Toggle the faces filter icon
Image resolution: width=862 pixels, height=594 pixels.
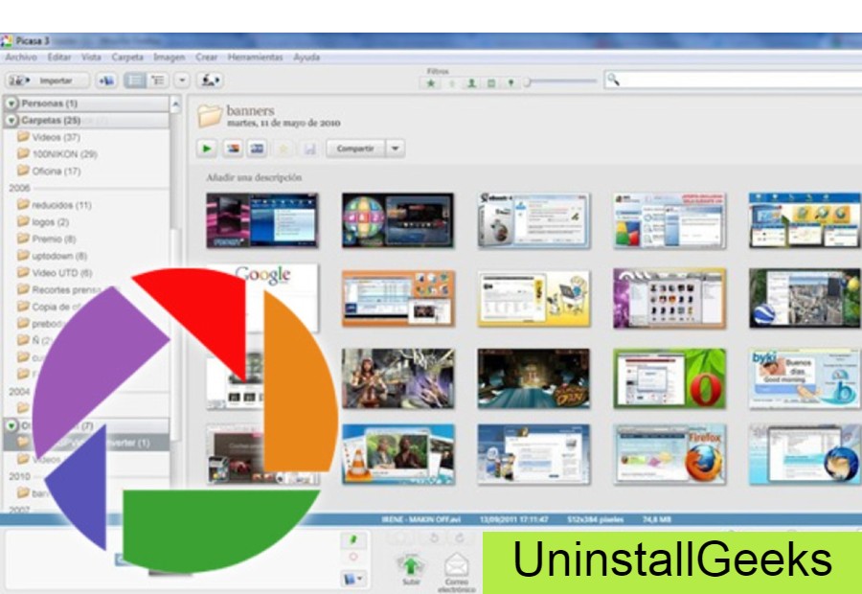click(471, 83)
